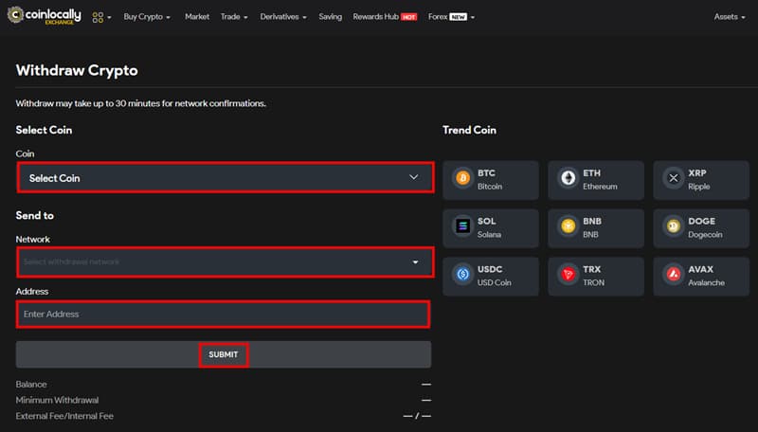Screen dimensions: 758x432
Task: Click the Coinlocally logo
Action: pyautogui.click(x=44, y=16)
